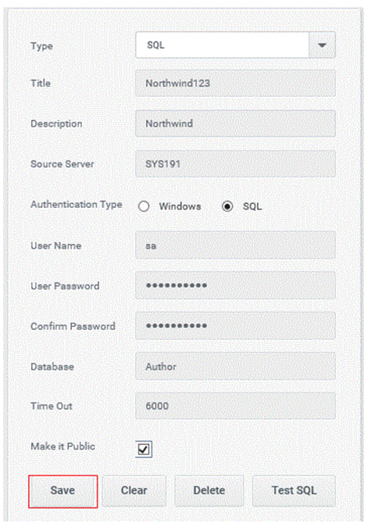Click the Make it Public label
Image resolution: width=375 pixels, height=523 pixels.
click(x=63, y=446)
